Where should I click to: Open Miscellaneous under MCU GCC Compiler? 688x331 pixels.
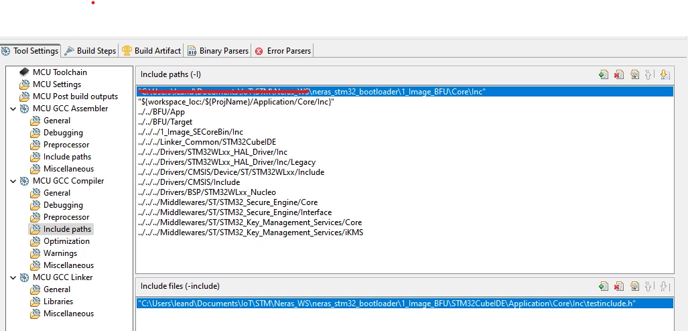[x=62, y=265]
